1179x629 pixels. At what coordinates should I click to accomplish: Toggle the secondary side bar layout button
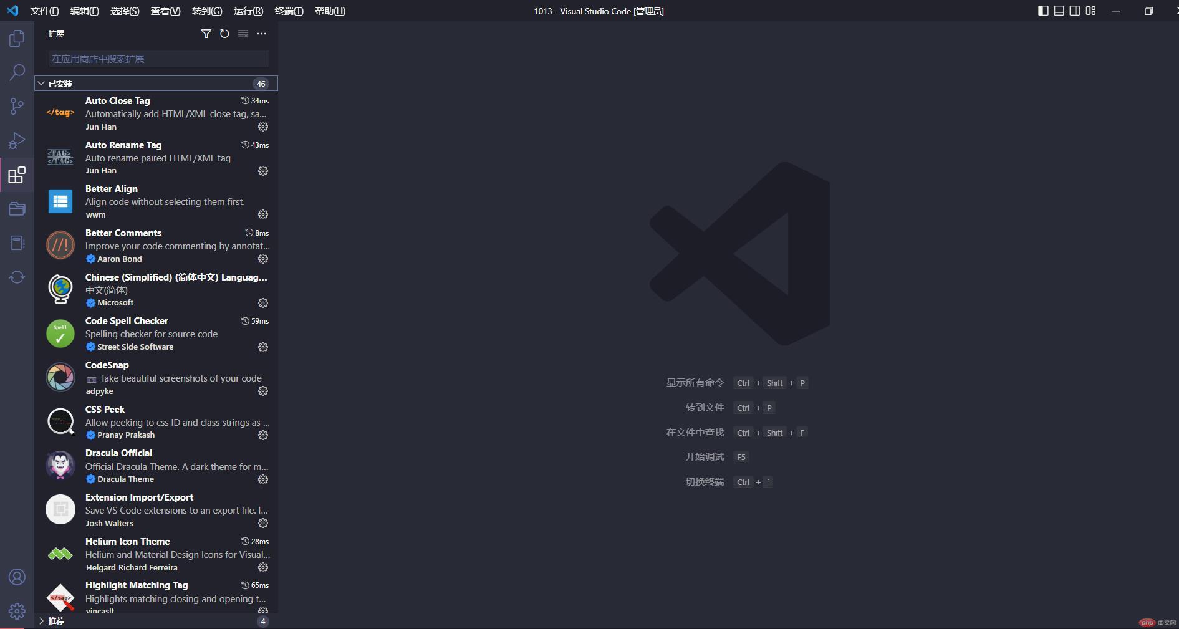[1075, 11]
